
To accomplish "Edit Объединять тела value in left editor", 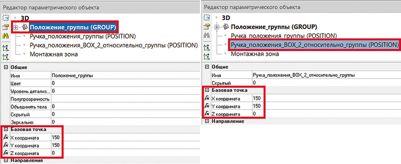I will (x=125, y=106).
